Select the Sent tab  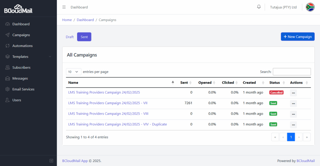click(x=84, y=37)
